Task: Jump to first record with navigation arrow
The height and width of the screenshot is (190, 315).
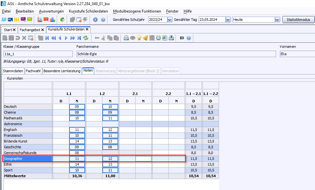Action: [x=47, y=38]
